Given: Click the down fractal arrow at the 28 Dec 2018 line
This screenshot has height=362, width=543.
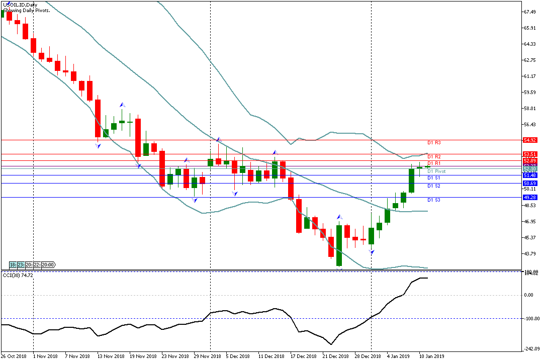Looking at the screenshot, I should click(x=372, y=252).
